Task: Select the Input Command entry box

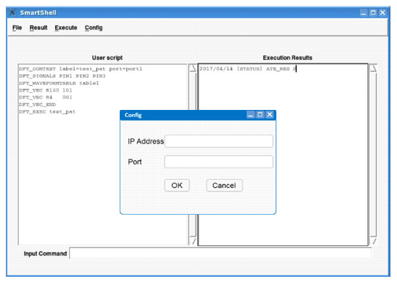Action: click(220, 253)
